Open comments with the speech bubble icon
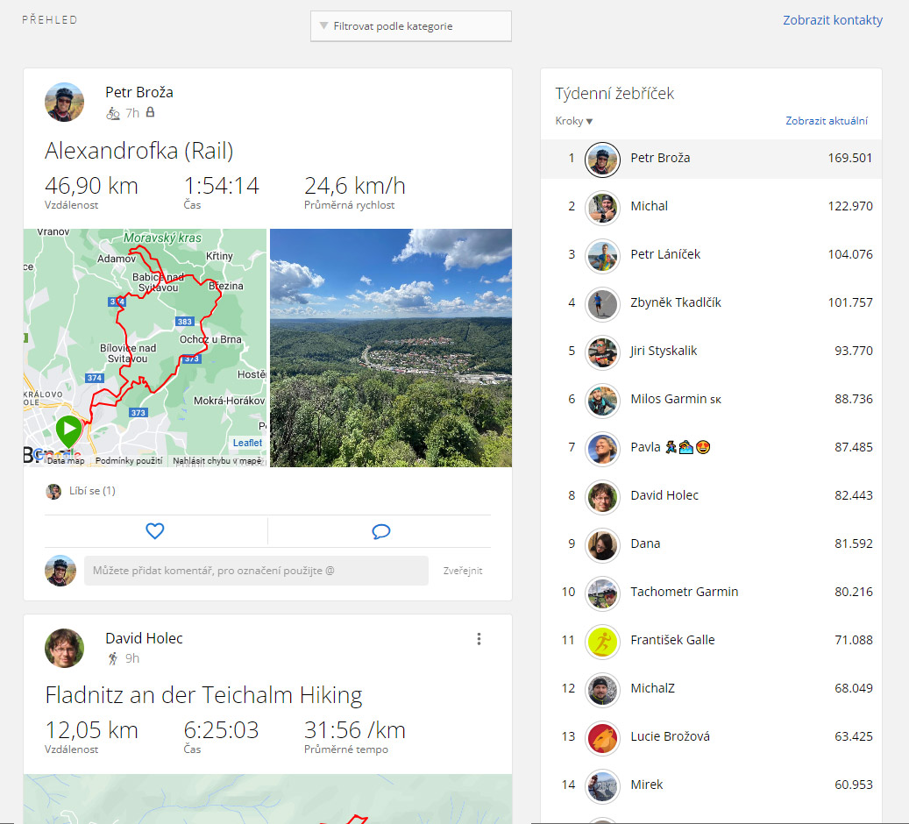The image size is (909, 824). click(x=381, y=531)
